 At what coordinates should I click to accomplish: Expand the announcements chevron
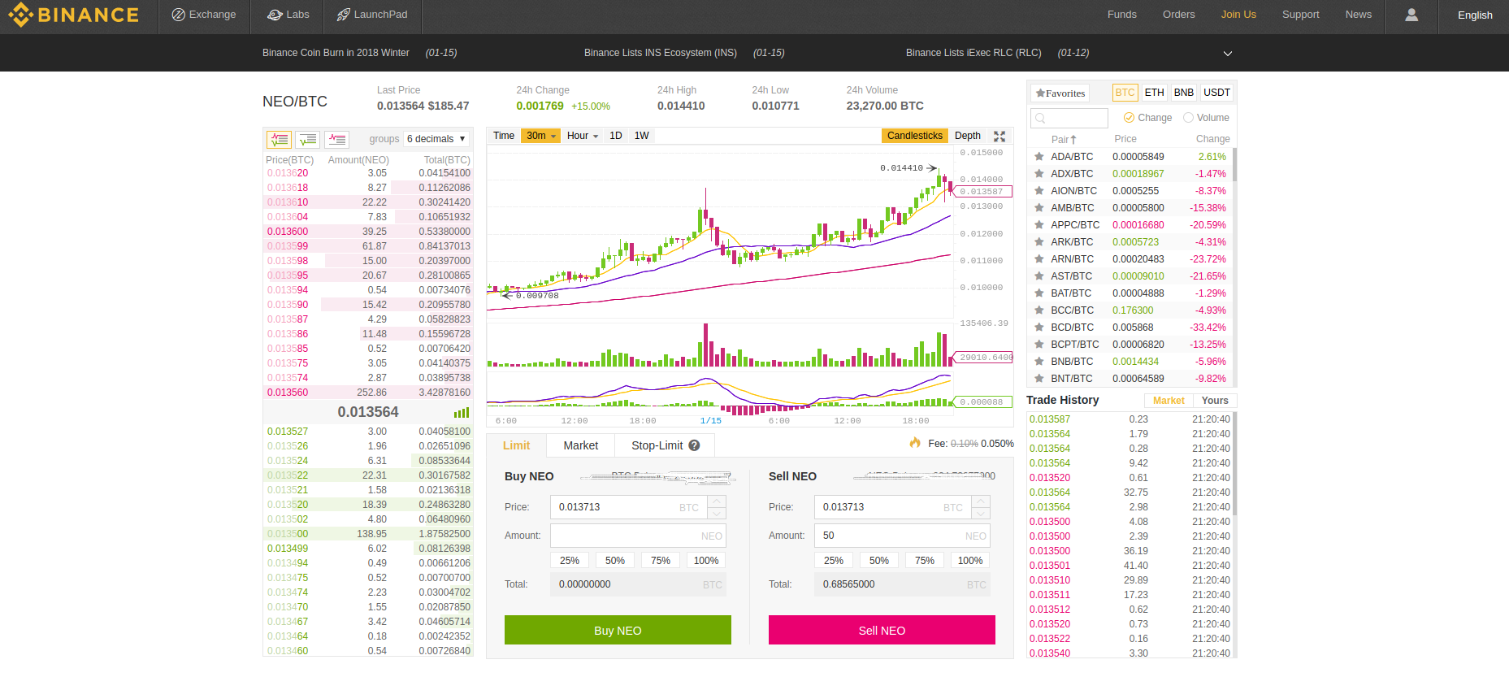click(1228, 54)
